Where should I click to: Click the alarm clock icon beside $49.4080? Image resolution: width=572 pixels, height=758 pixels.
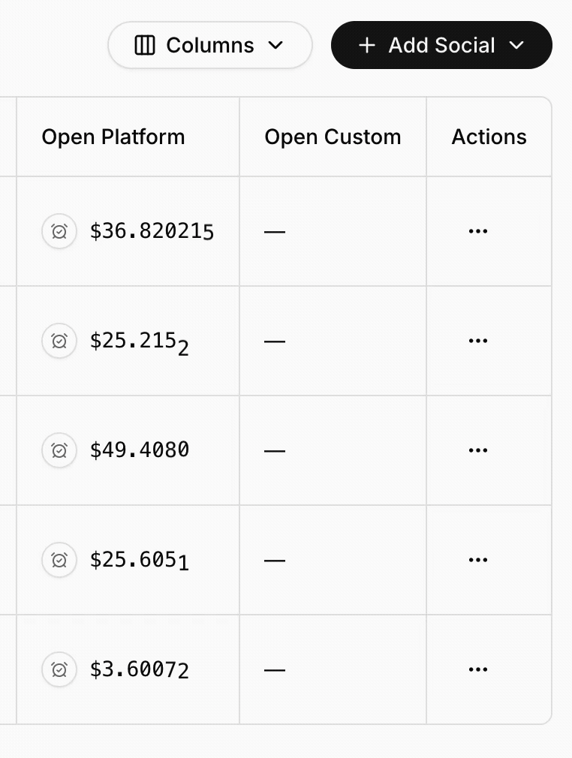click(x=59, y=450)
